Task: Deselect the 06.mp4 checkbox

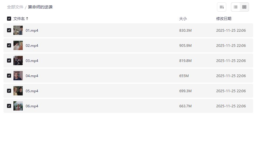Action: click(9, 106)
